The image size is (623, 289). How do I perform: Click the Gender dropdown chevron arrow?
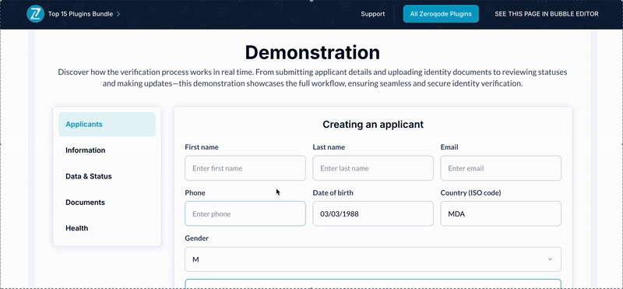point(551,259)
